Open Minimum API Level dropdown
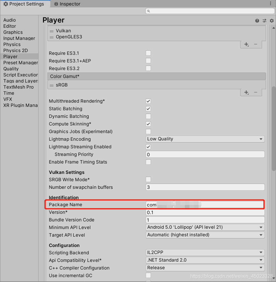This screenshot has height=282, width=276. tap(205, 227)
